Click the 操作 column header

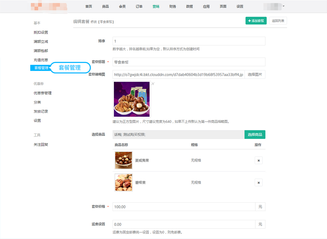258,145
